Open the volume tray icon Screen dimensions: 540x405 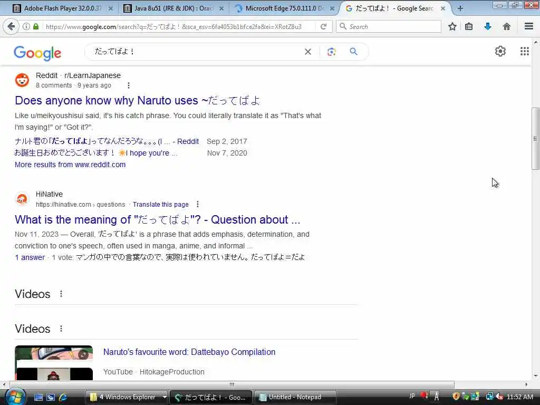pos(499,397)
